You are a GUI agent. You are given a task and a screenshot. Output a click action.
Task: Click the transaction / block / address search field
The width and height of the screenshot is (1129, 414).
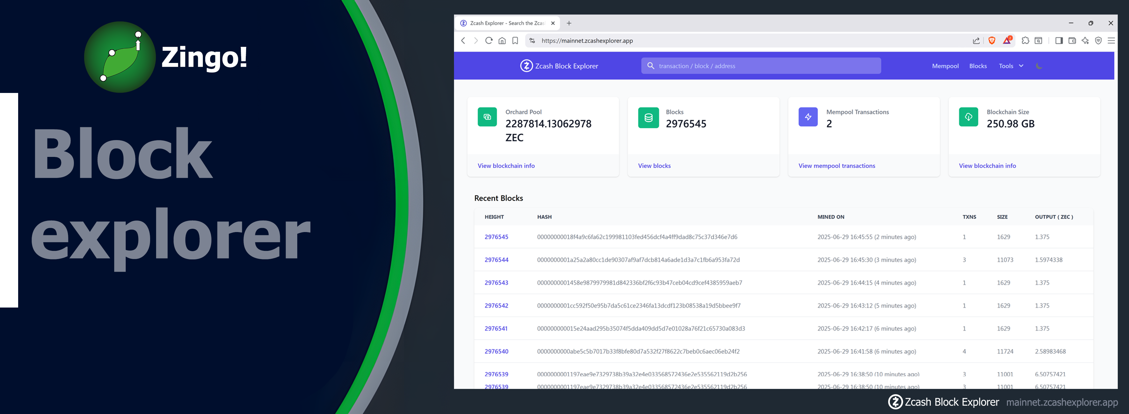click(761, 66)
